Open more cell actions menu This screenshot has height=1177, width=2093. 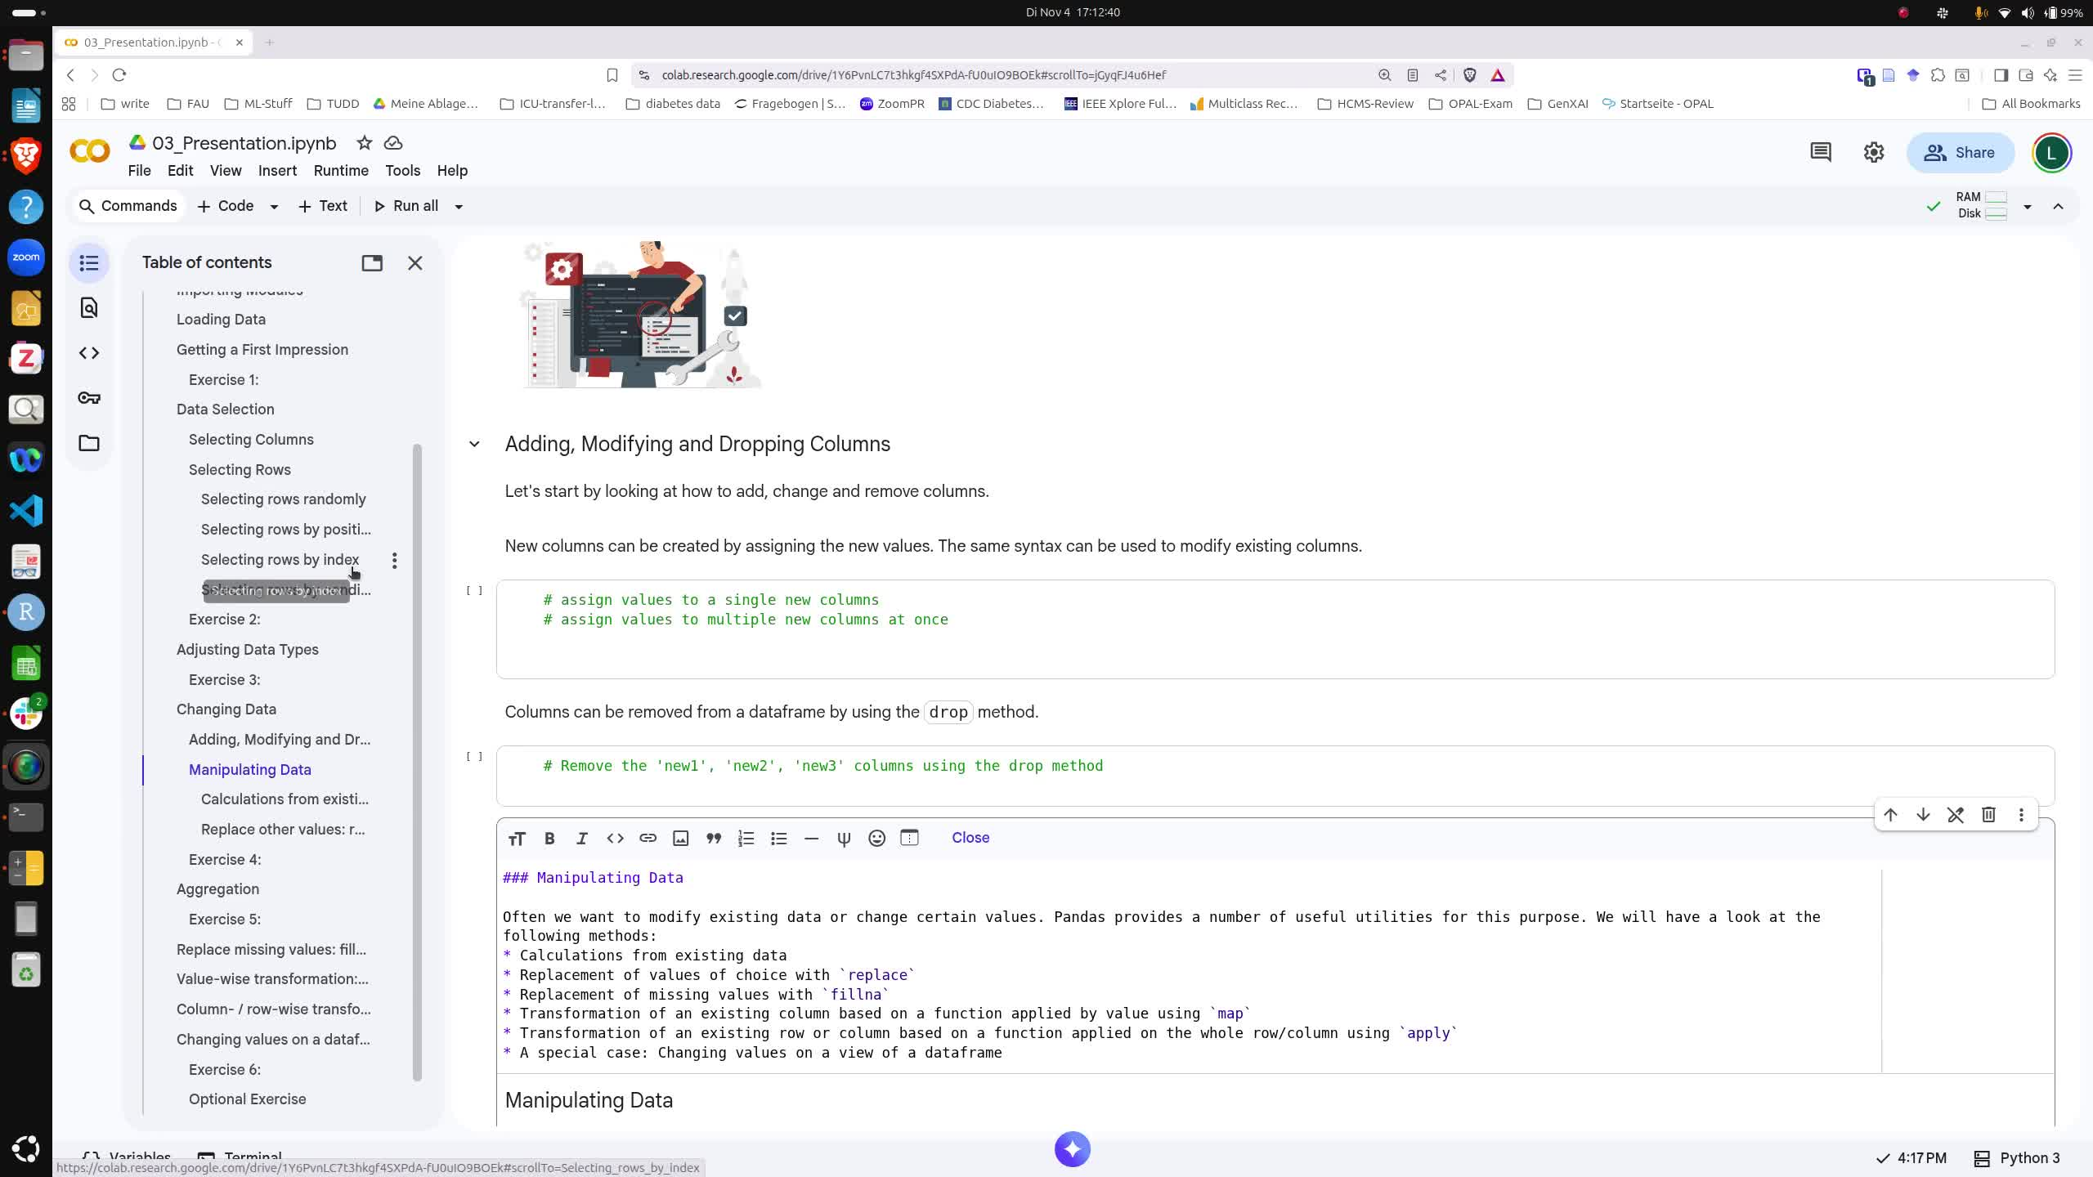[x=2021, y=815]
